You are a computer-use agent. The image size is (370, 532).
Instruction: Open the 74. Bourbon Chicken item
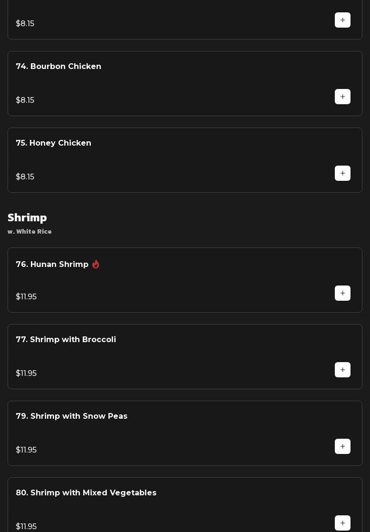pos(58,67)
